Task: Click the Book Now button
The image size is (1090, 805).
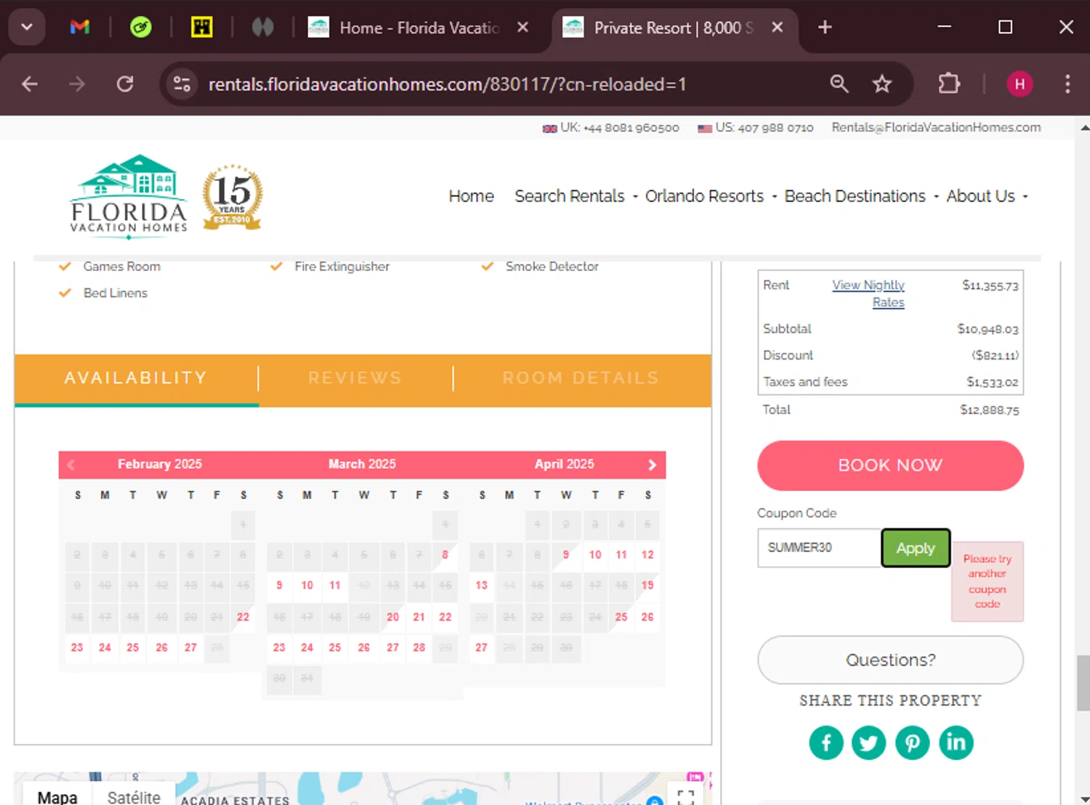Action: [x=890, y=466]
